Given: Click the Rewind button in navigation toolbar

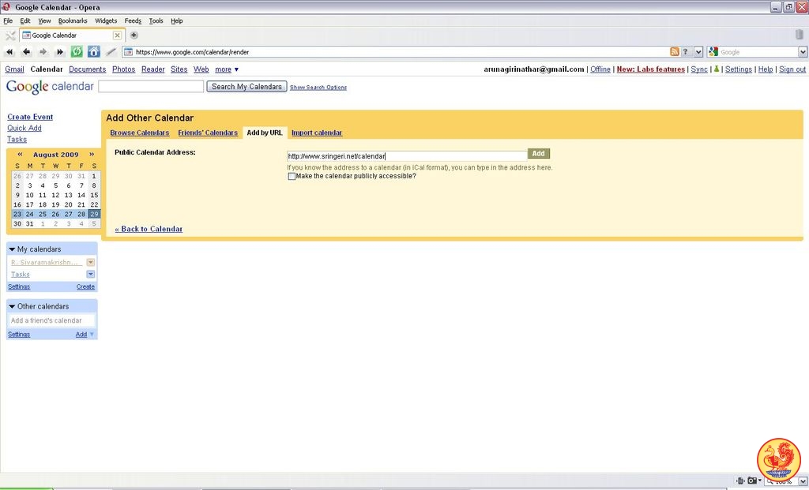Looking at the screenshot, I should (x=9, y=51).
